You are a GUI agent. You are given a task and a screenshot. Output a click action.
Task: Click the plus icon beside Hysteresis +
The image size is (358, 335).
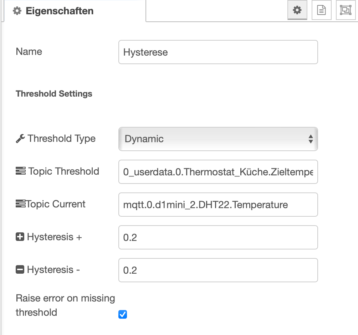click(20, 237)
